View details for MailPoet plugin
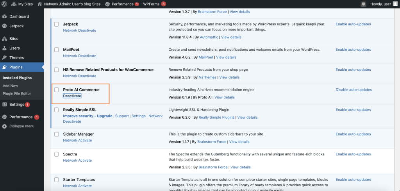This screenshot has height=191, width=400. pyautogui.click(x=226, y=57)
